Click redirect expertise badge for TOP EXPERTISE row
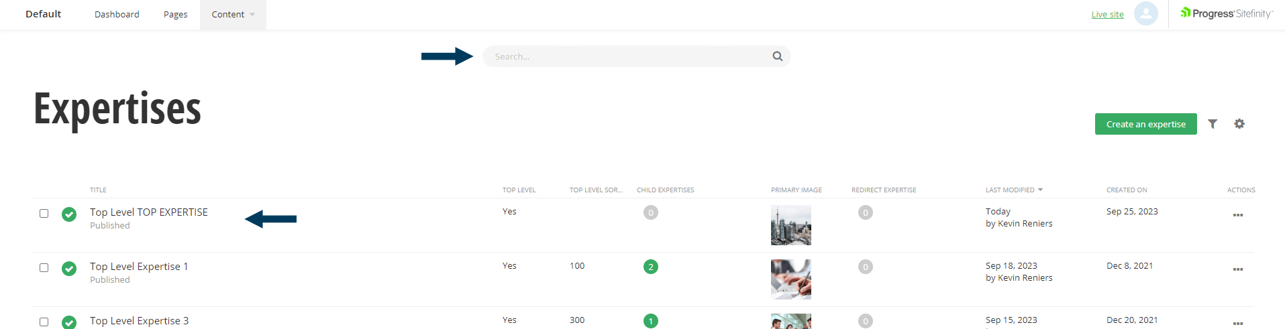Image resolution: width=1285 pixels, height=329 pixels. [x=866, y=212]
